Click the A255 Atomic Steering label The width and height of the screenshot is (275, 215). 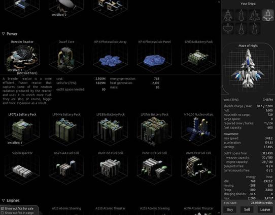click(155, 208)
